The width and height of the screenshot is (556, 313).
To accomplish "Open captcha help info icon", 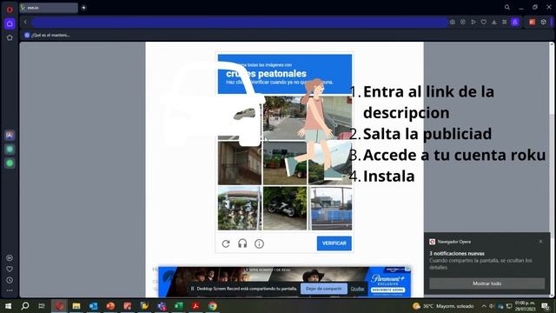I will 259,243.
